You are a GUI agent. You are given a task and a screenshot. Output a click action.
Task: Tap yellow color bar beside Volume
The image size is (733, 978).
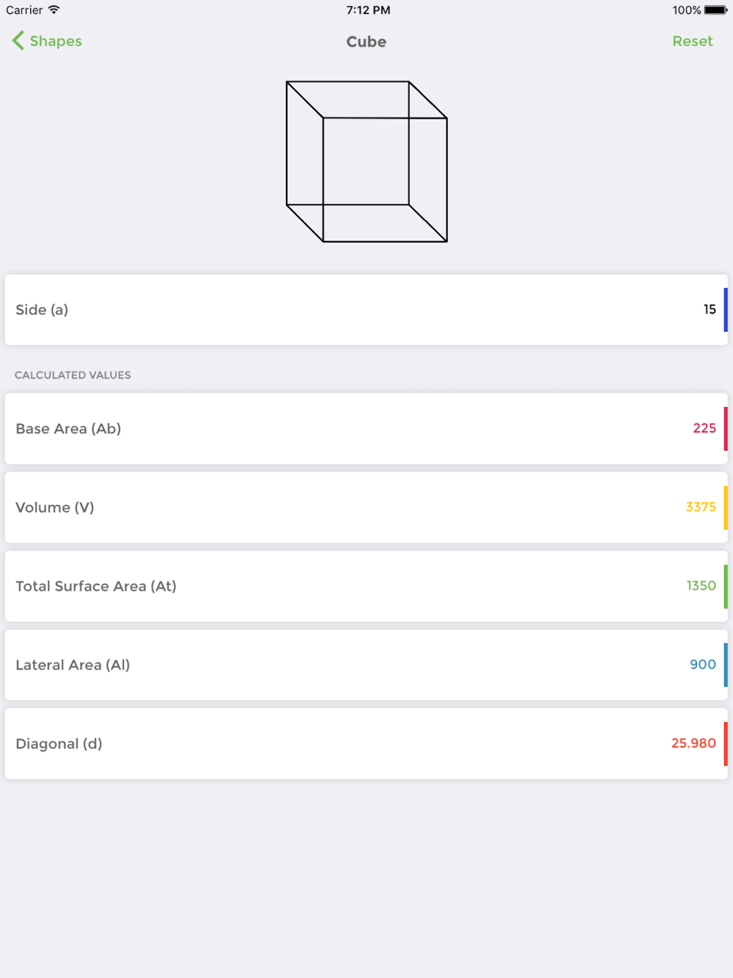click(x=726, y=507)
